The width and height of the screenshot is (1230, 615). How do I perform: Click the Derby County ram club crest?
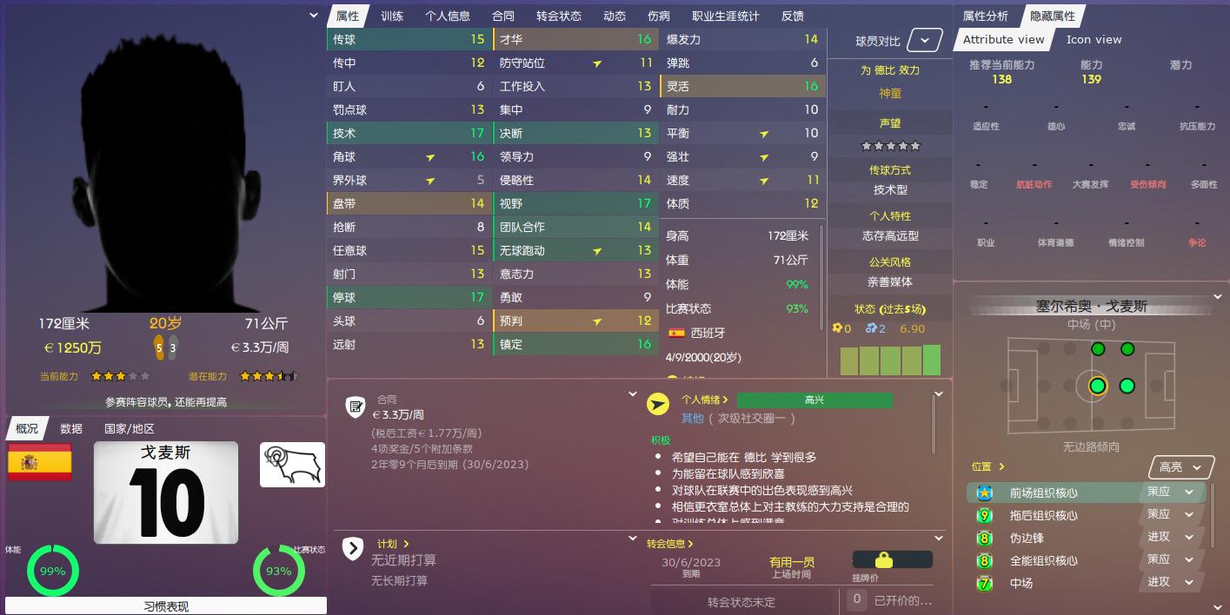click(x=292, y=464)
